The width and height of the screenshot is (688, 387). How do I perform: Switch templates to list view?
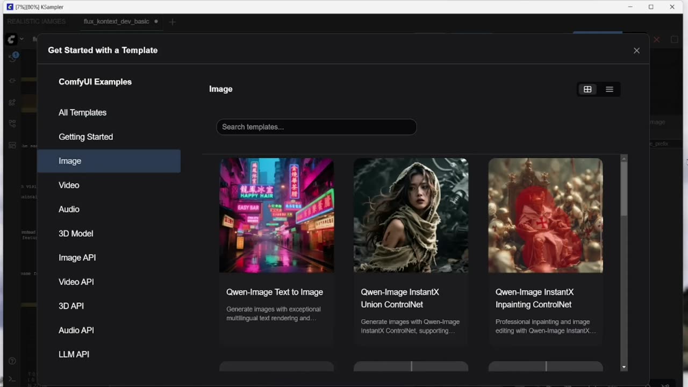point(610,89)
